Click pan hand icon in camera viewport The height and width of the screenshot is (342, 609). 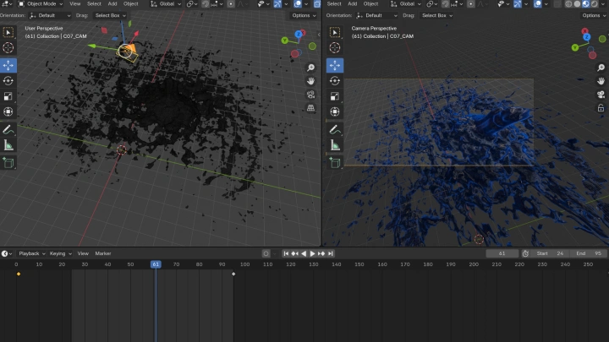601,81
